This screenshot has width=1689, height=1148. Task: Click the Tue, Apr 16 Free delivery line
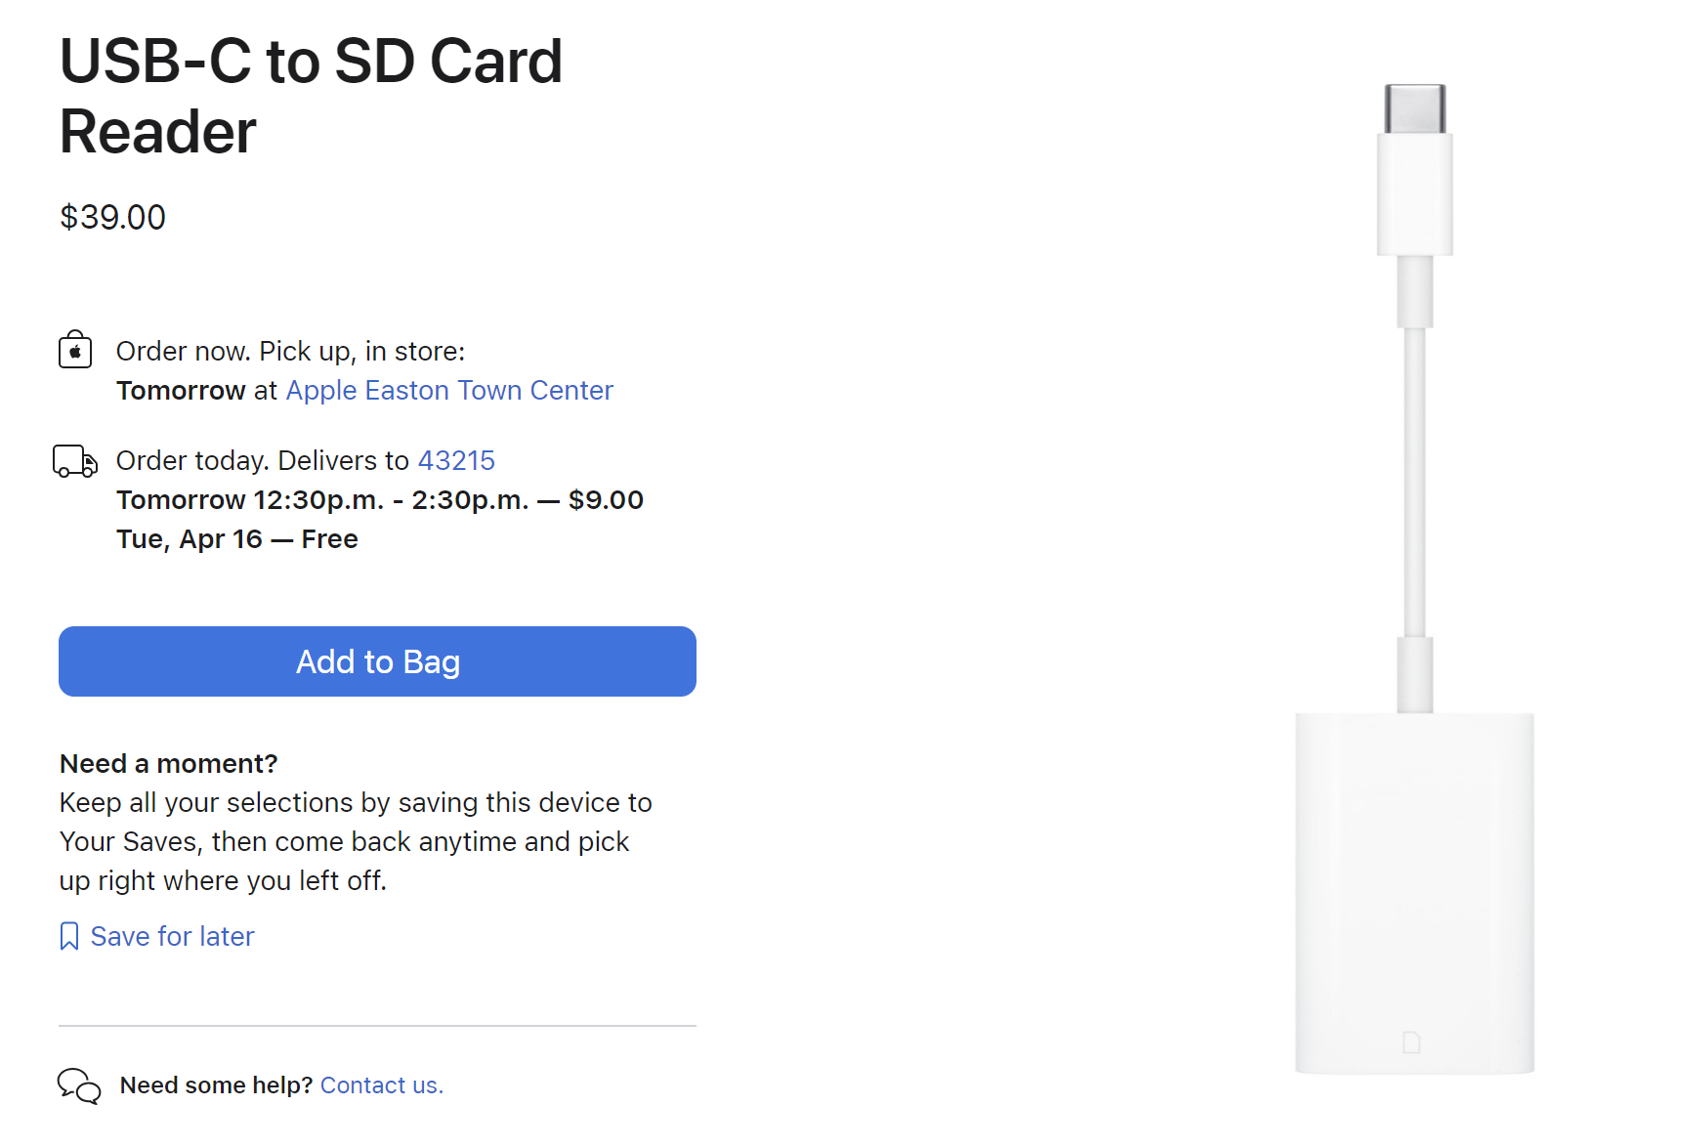[237, 538]
